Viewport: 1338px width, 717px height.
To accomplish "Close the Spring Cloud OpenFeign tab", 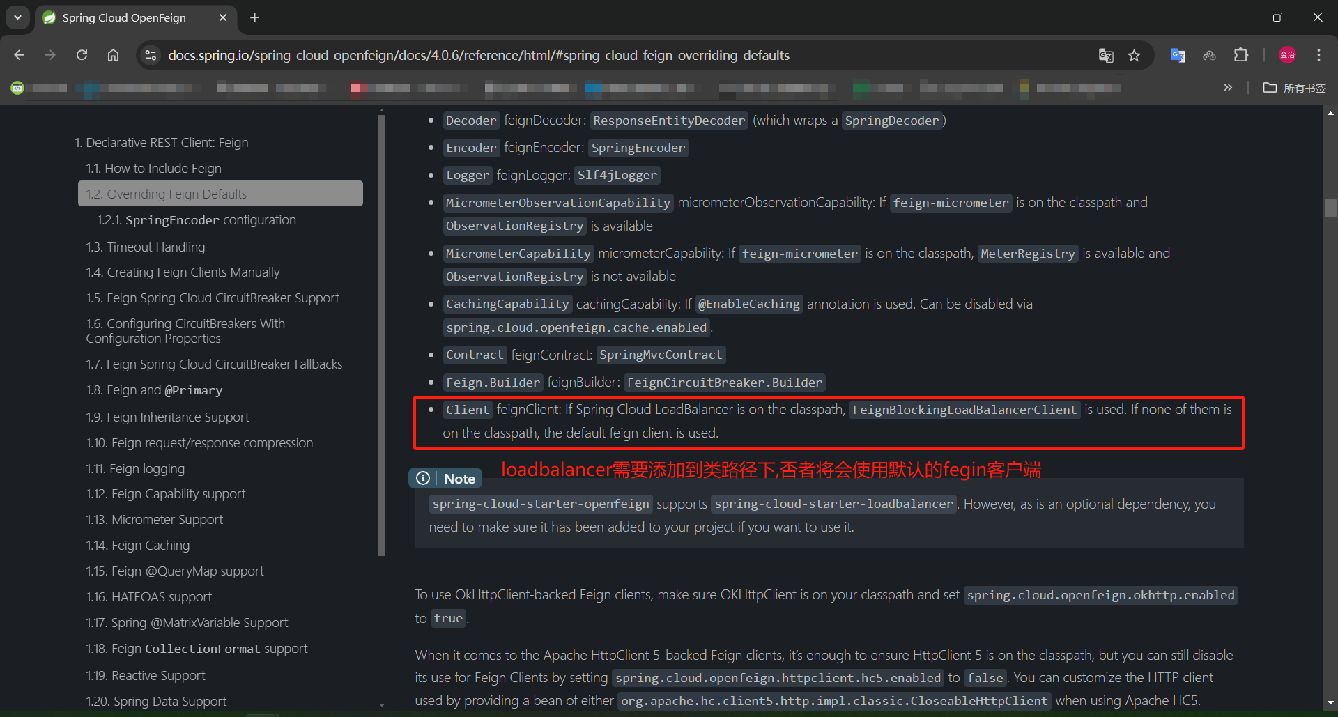I will [223, 17].
